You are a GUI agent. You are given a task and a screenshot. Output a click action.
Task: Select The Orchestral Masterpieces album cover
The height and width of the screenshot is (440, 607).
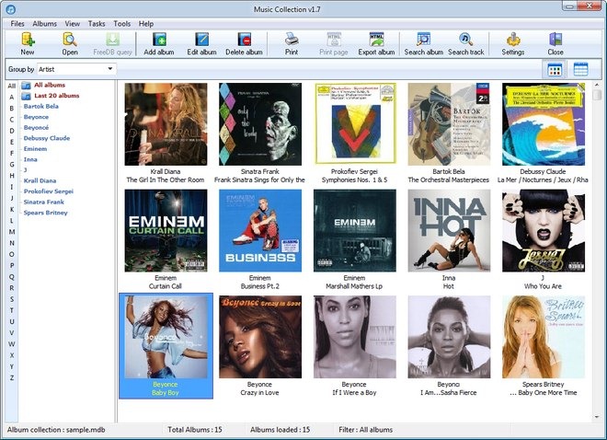(x=449, y=124)
